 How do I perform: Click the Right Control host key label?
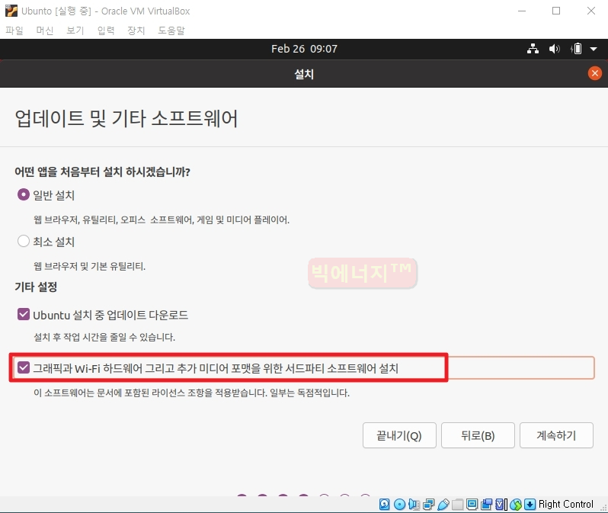[566, 504]
